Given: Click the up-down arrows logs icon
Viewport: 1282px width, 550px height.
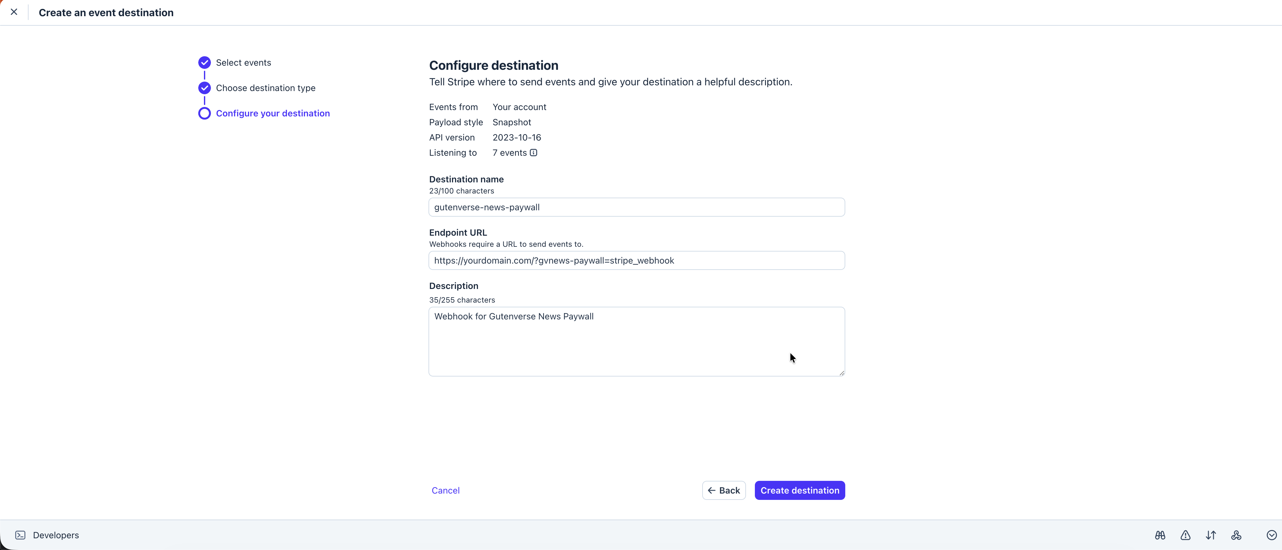Looking at the screenshot, I should (1211, 535).
